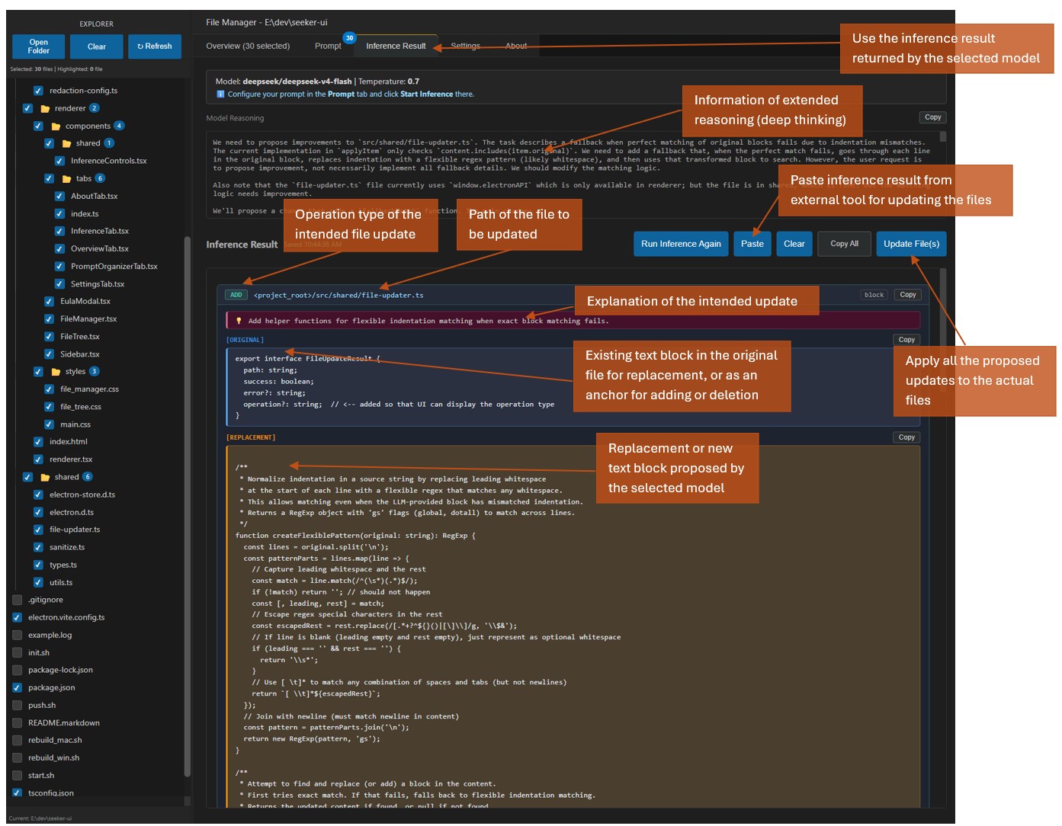Uncheck the renderer folder checkbox
The height and width of the screenshot is (826, 1062).
(27, 108)
